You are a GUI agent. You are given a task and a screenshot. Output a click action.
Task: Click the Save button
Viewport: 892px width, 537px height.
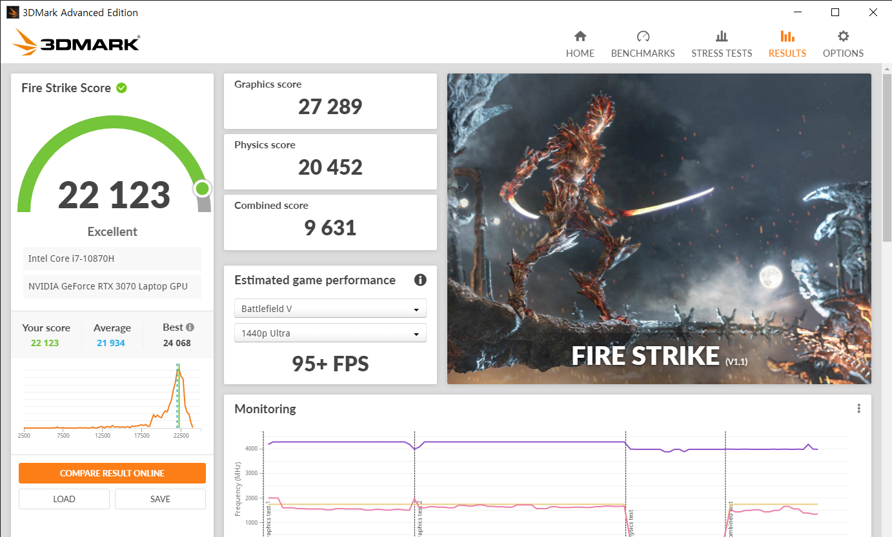click(x=160, y=499)
